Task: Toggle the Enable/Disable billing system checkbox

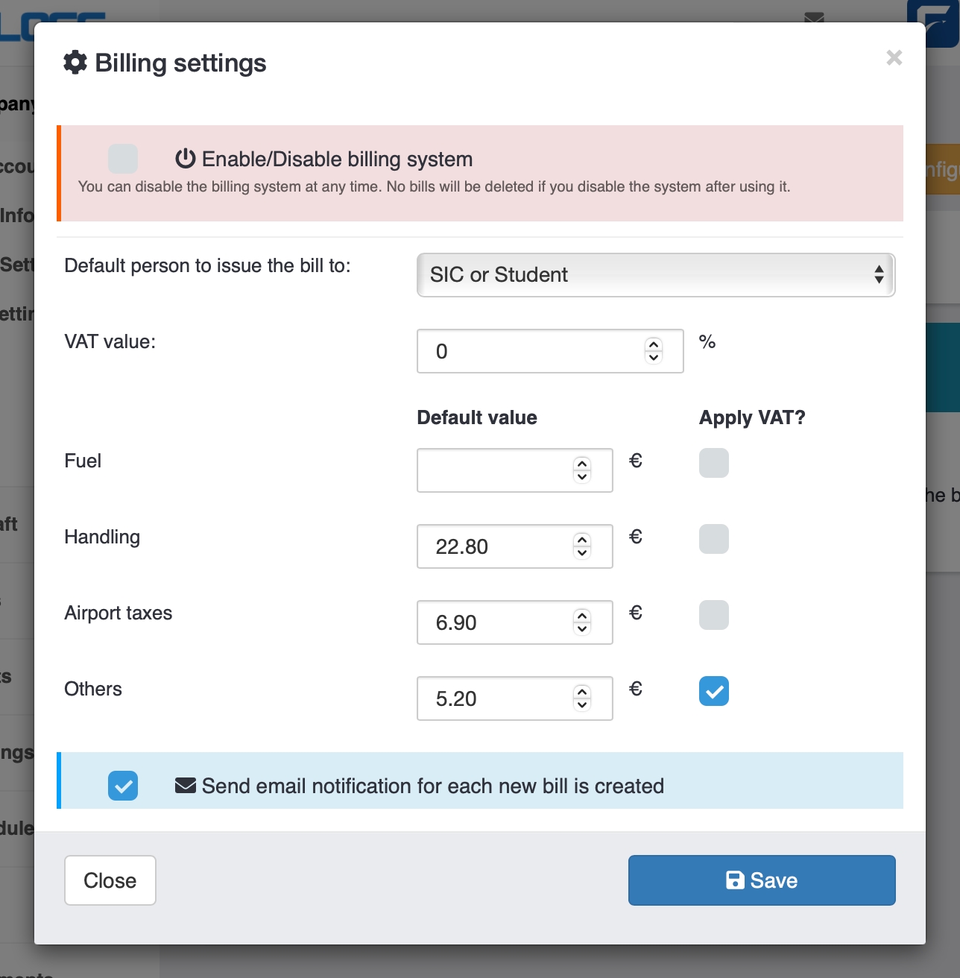Action: coord(123,159)
